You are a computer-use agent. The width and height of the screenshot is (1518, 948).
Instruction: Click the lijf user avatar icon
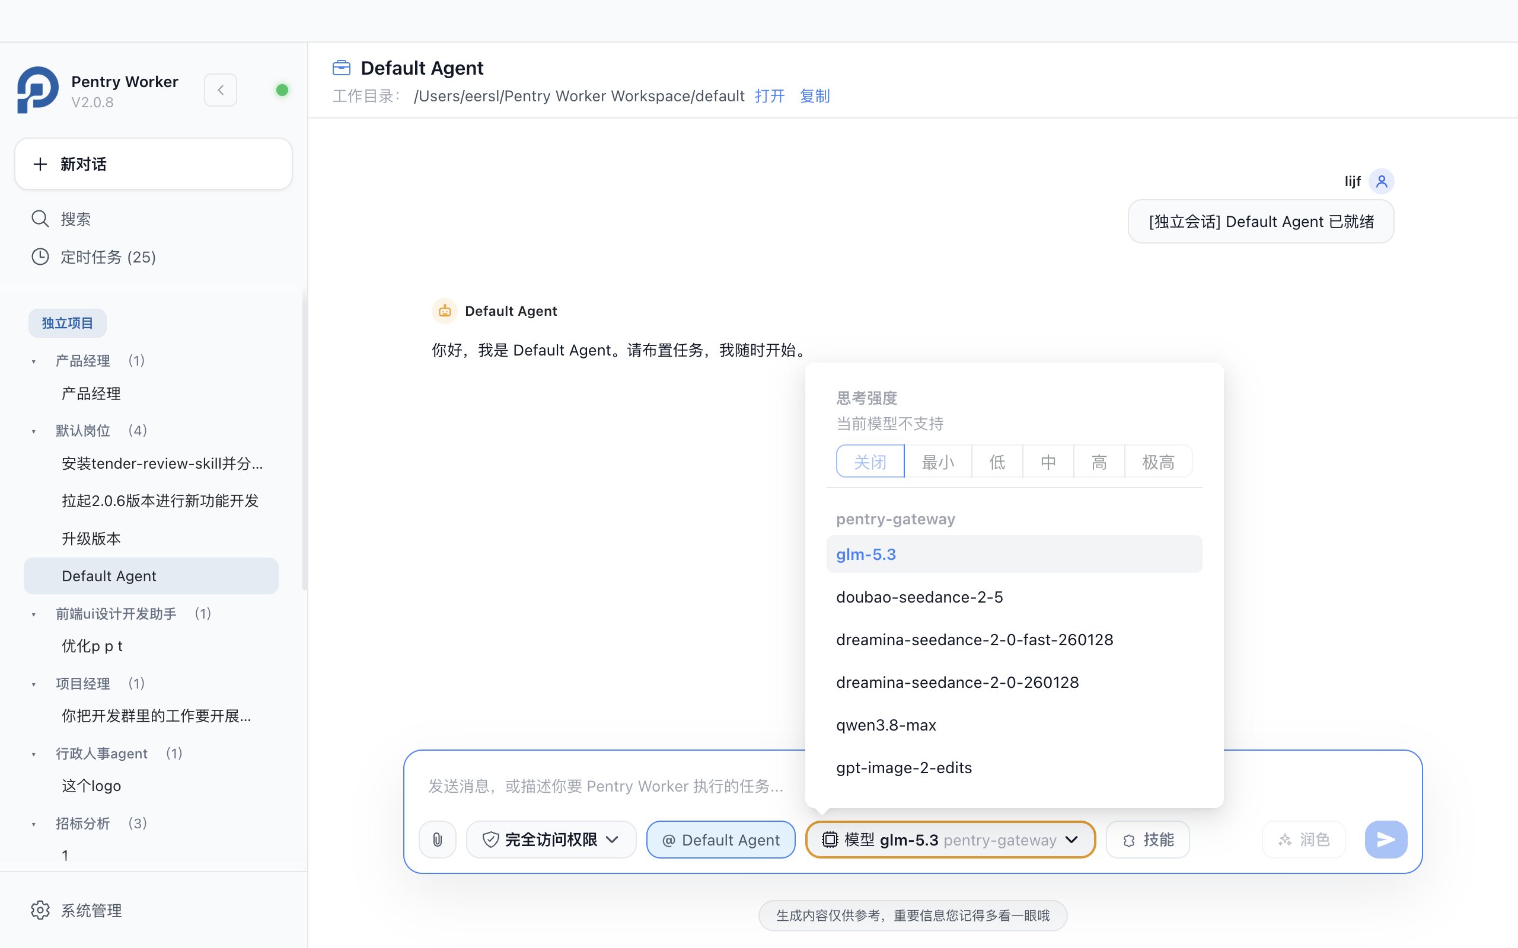(x=1381, y=182)
